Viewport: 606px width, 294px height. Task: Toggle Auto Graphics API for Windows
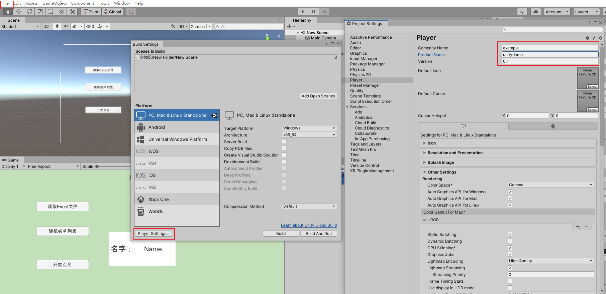pyautogui.click(x=510, y=192)
